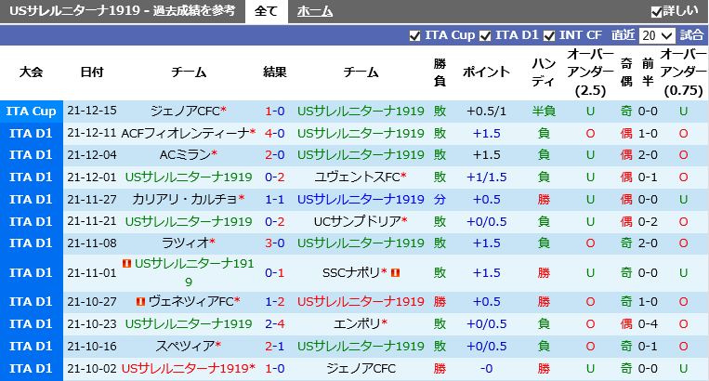
Task: Click the 1-1 result for カリアリ・カルチョ
Action: (274, 199)
